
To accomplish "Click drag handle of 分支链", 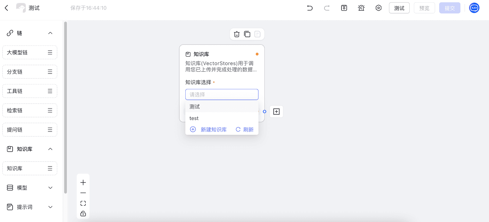I will 50,72.
